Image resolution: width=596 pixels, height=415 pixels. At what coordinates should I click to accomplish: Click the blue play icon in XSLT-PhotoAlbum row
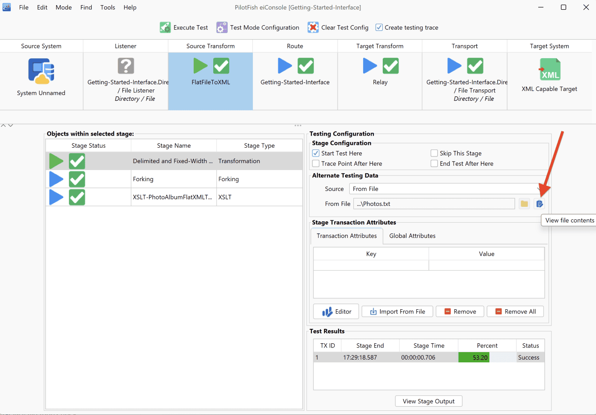point(56,197)
